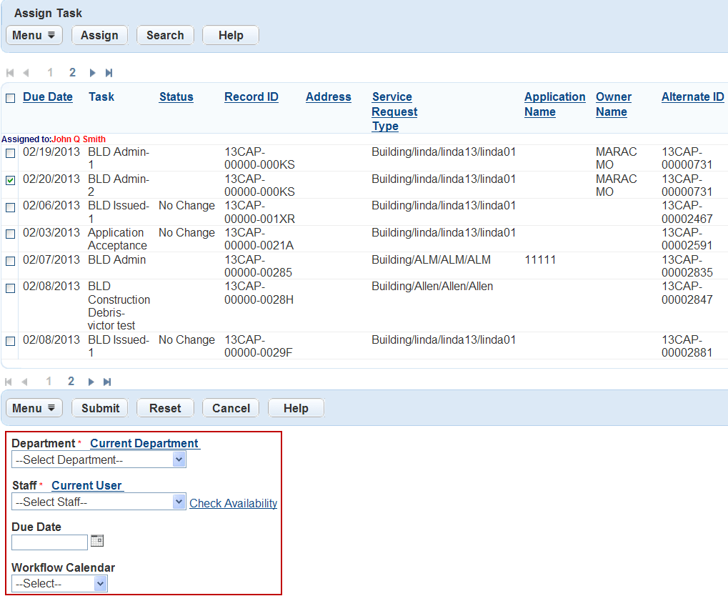Open the Due Date calendar picker icon
This screenshot has height=596, width=728.
[x=97, y=541]
